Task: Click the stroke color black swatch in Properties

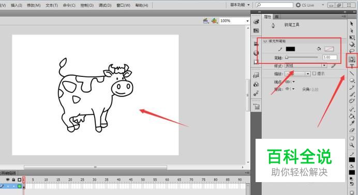Action: (290, 49)
